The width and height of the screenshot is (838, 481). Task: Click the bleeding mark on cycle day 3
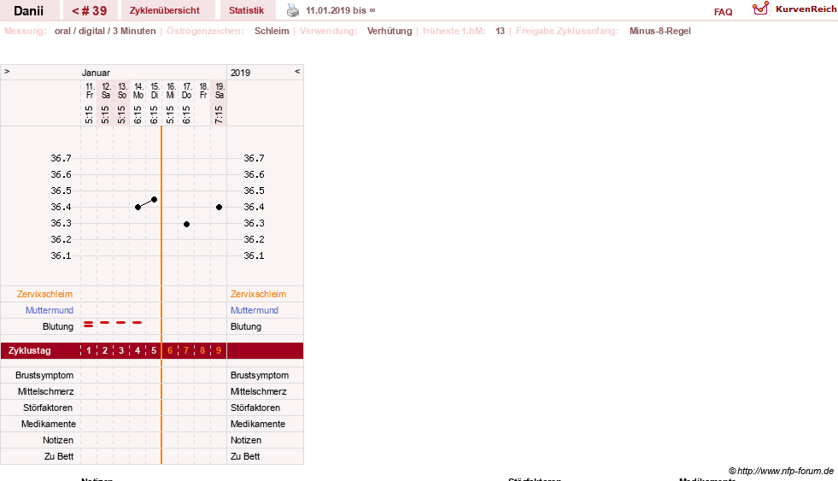(121, 323)
